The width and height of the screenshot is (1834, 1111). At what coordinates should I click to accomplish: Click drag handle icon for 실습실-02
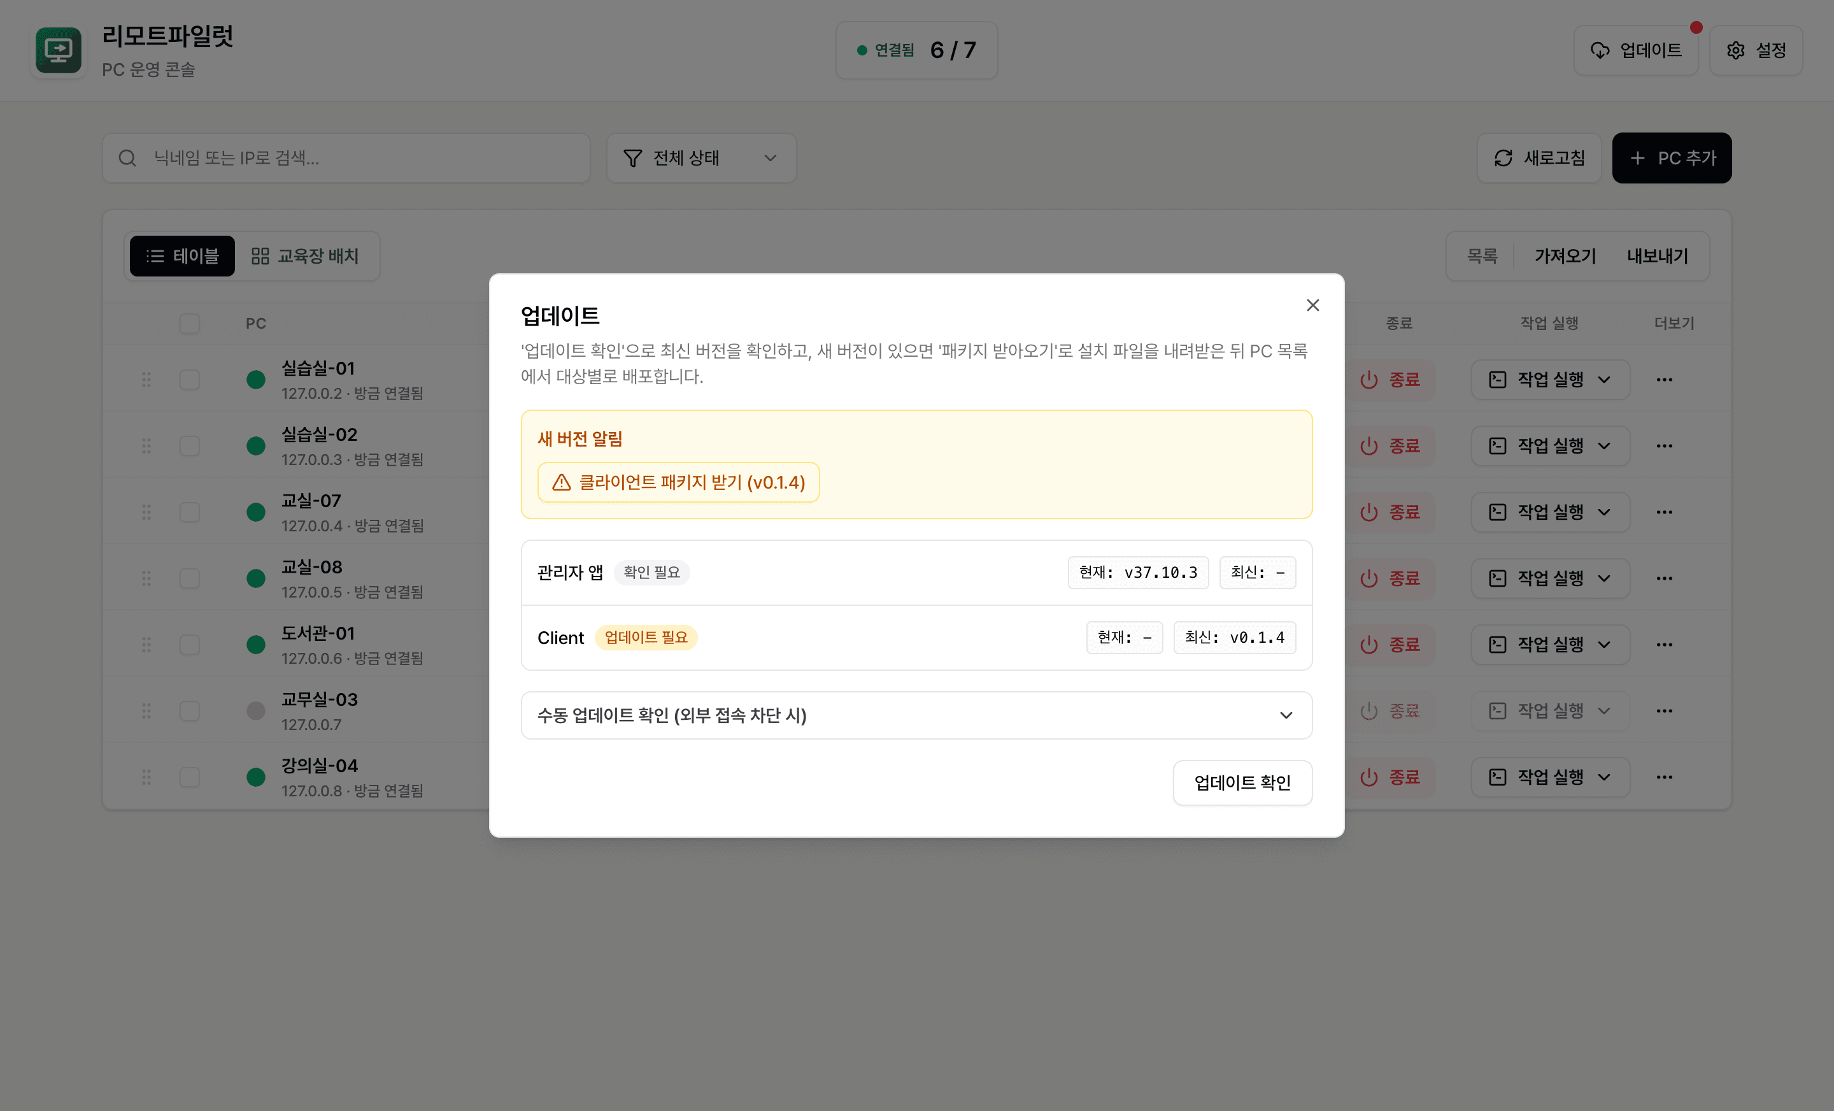pyautogui.click(x=146, y=446)
